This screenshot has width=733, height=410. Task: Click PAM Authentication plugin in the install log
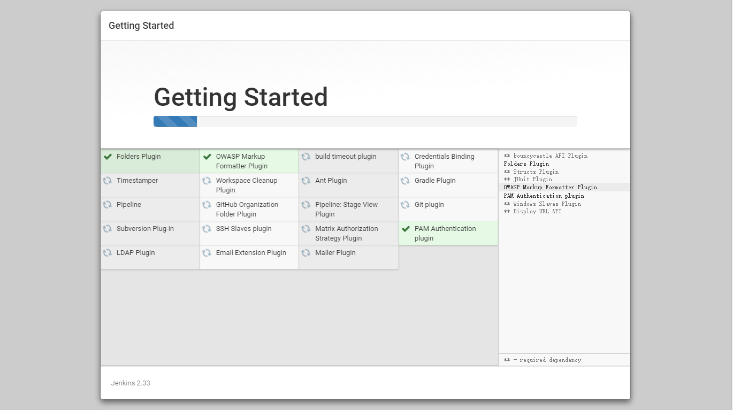[544, 196]
